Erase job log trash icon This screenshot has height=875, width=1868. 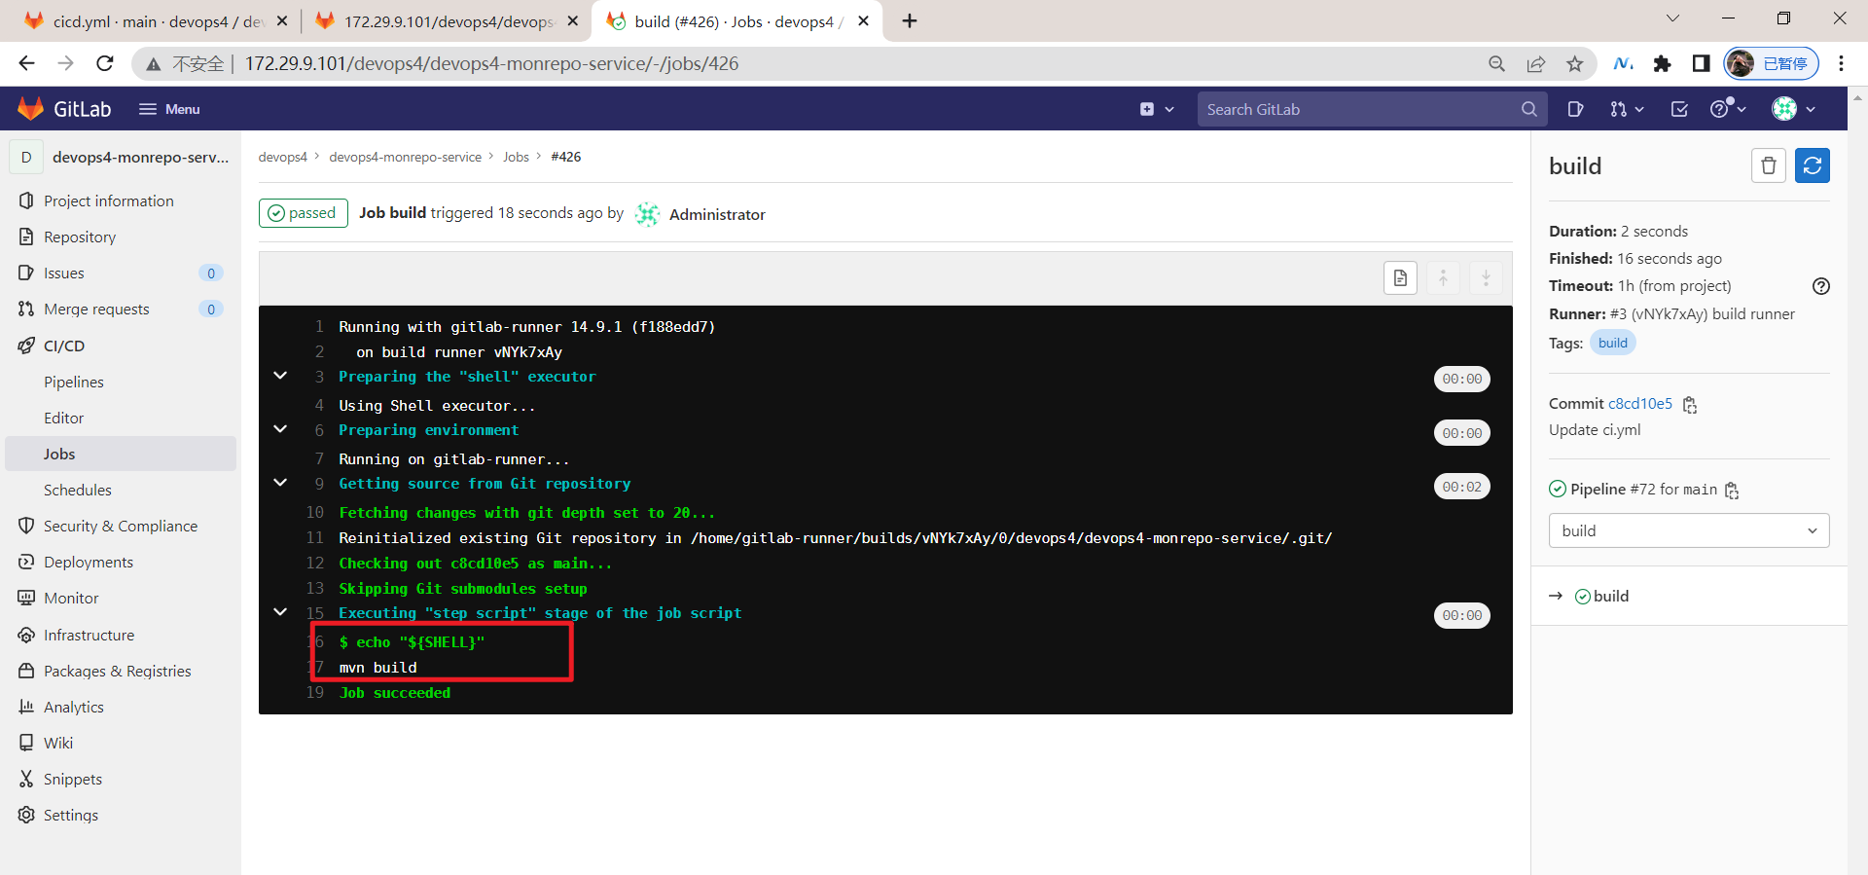pyautogui.click(x=1769, y=165)
